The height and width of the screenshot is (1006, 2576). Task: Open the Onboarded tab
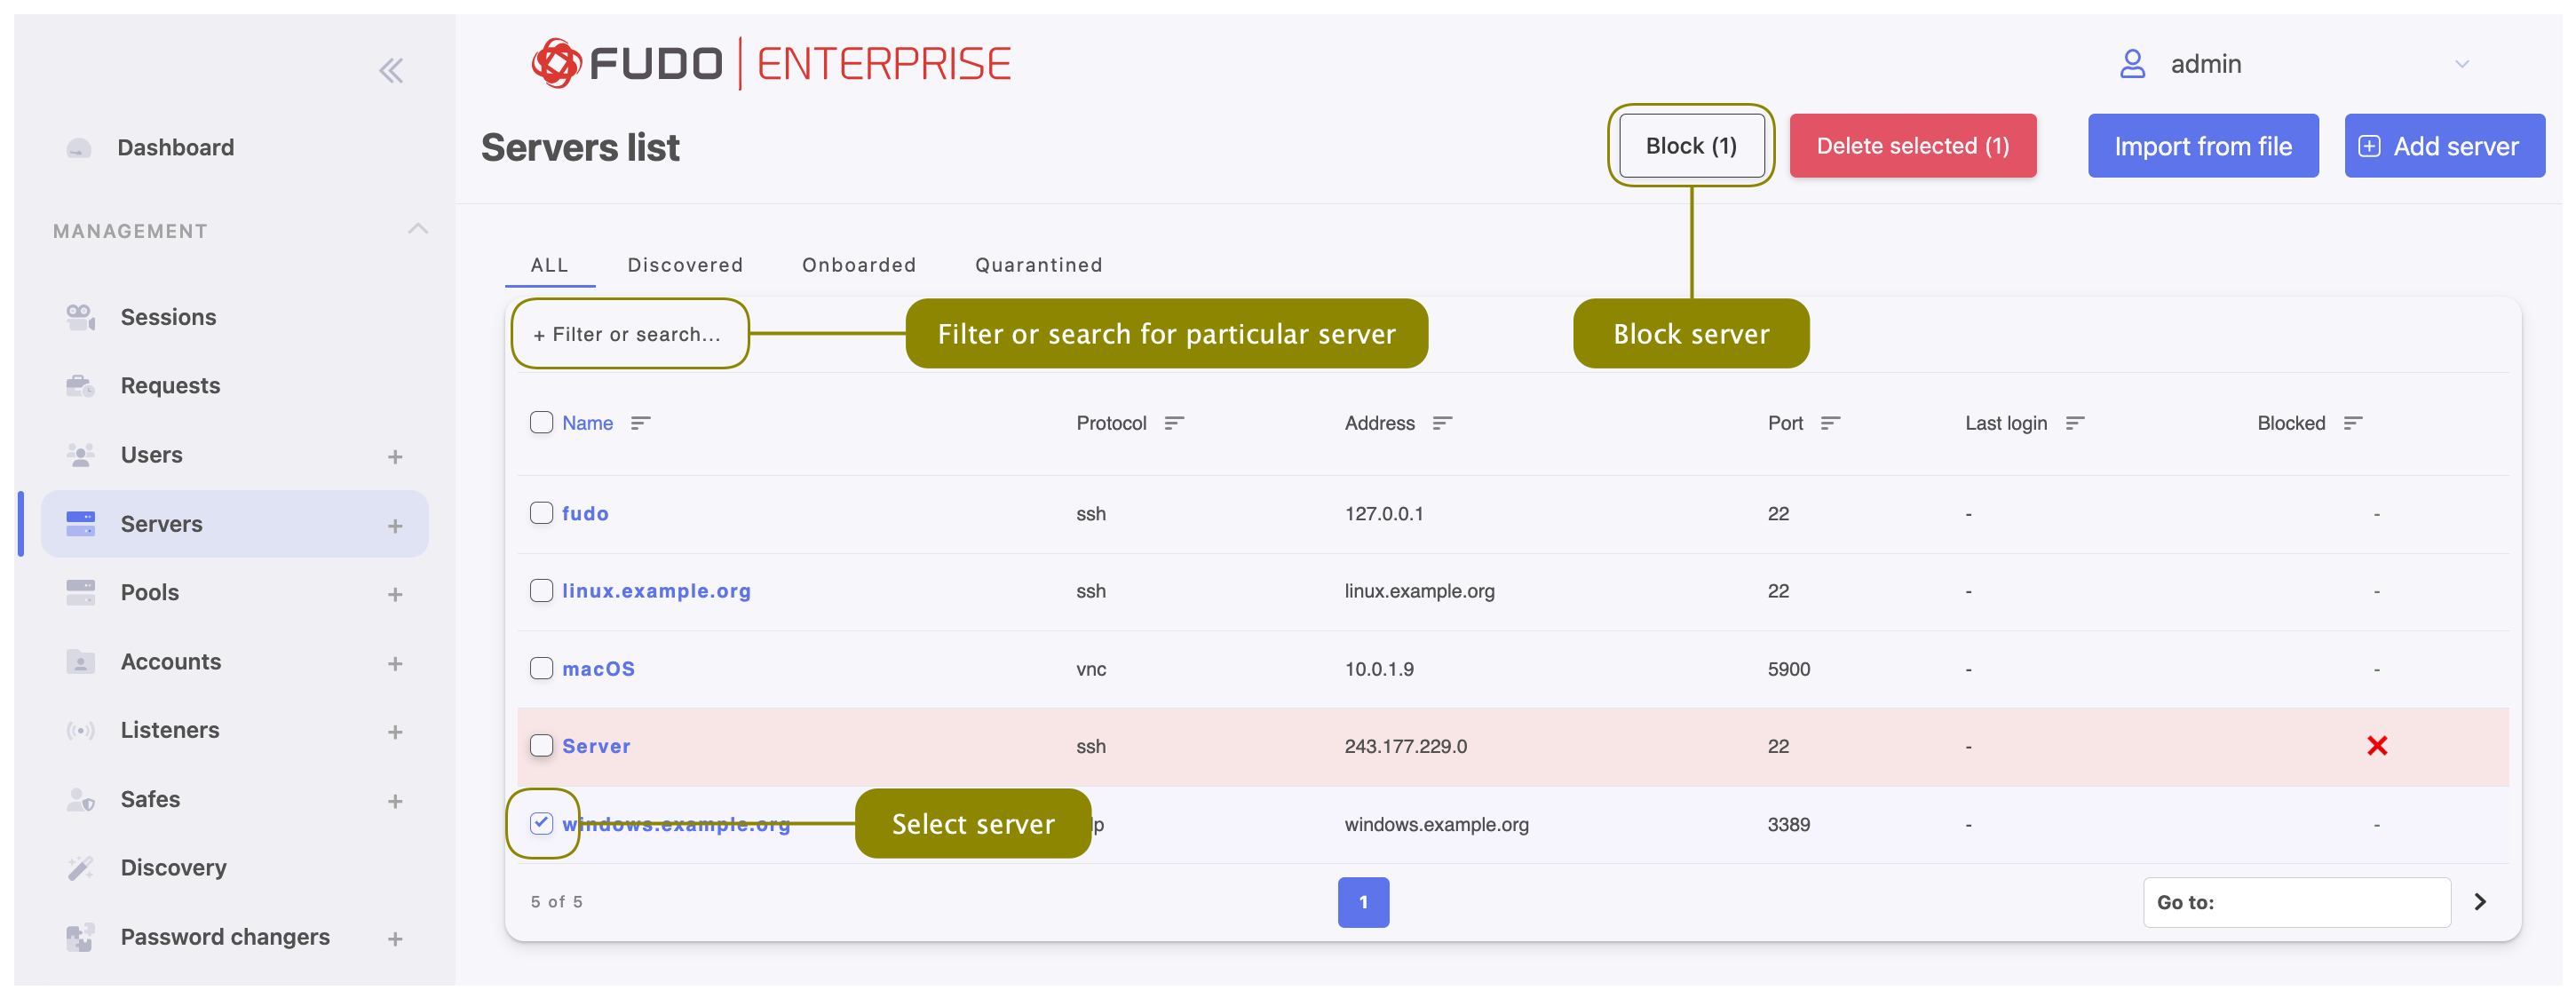(858, 264)
